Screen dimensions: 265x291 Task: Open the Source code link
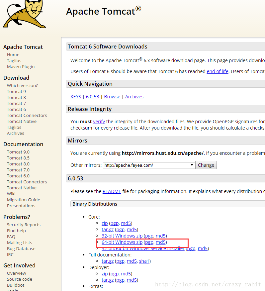(20, 279)
